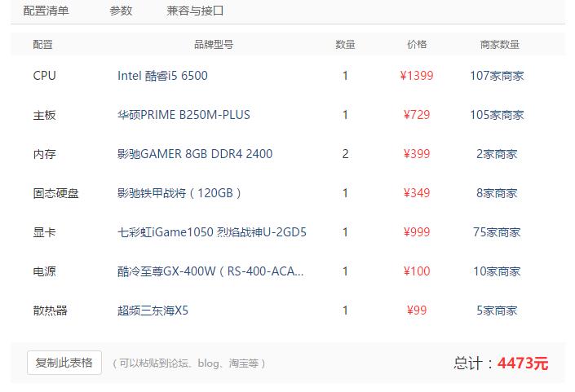The width and height of the screenshot is (575, 392).
Task: Click the 价格 column header
Action: 417,45
